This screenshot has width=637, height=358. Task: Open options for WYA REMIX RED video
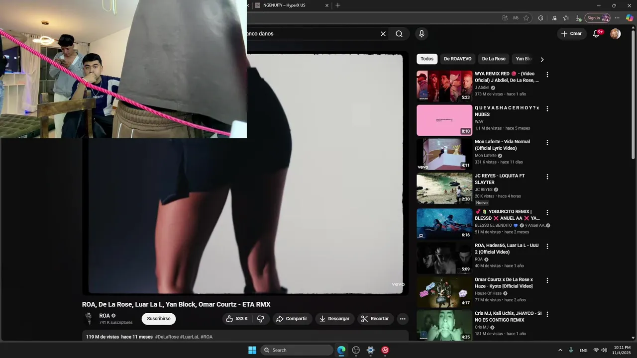pyautogui.click(x=547, y=75)
